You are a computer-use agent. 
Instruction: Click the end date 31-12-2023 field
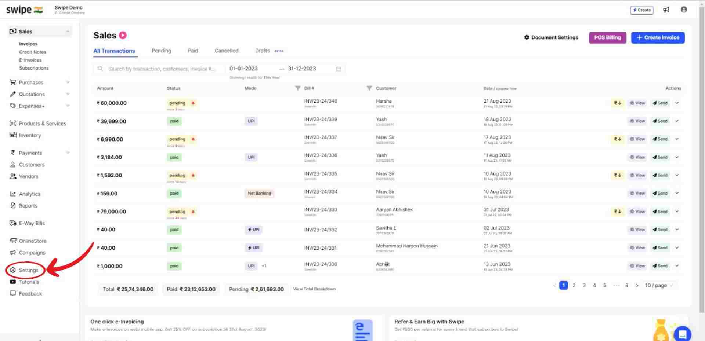click(302, 69)
